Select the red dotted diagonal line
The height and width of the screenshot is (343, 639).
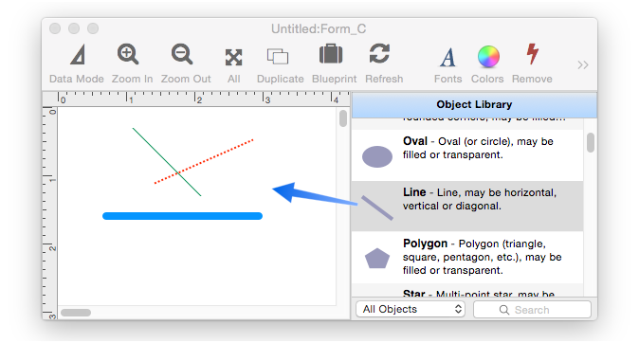(x=204, y=162)
